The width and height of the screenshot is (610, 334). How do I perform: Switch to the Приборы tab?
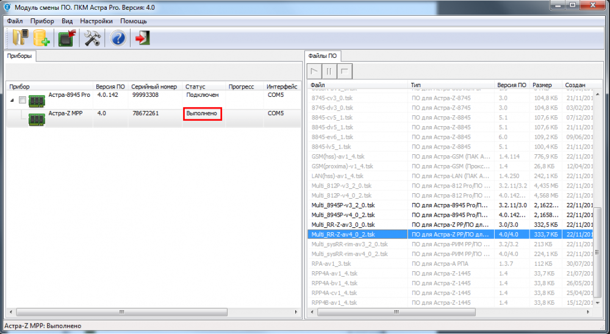(x=20, y=56)
